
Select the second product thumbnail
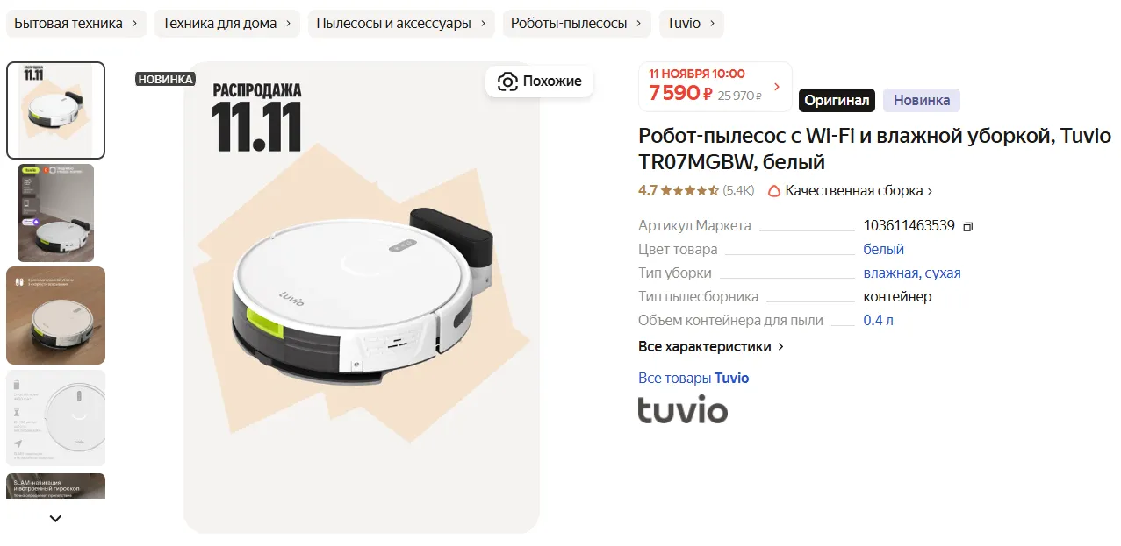55,213
